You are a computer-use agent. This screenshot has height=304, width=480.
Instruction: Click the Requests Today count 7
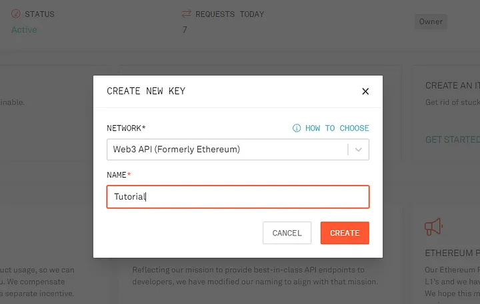tap(185, 30)
